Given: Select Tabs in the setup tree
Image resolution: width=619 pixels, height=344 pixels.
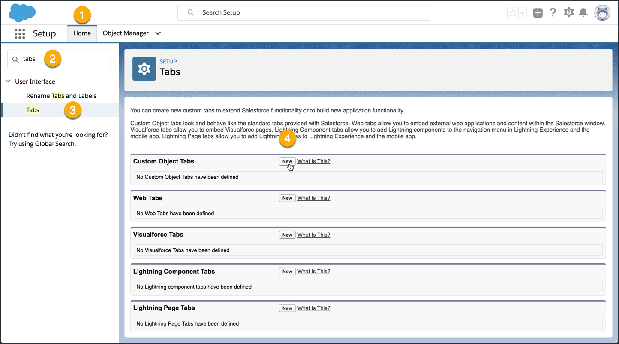Looking at the screenshot, I should click(33, 110).
